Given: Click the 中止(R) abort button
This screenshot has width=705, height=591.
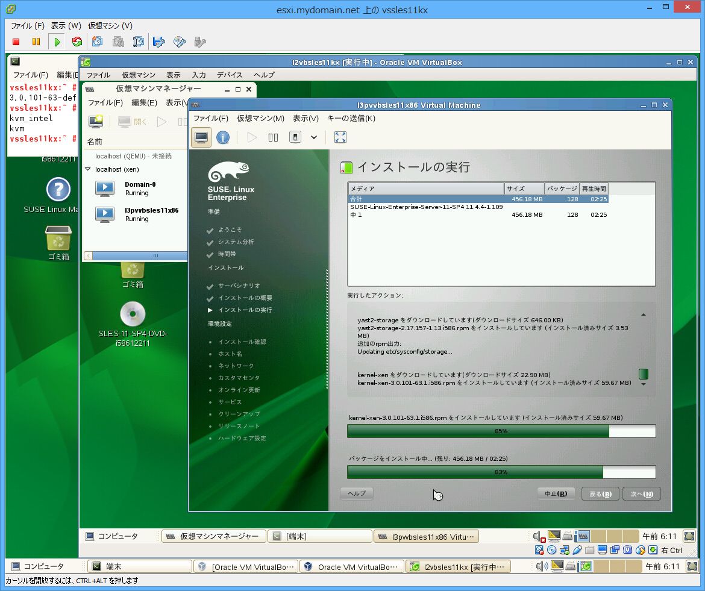Looking at the screenshot, I should pos(556,494).
